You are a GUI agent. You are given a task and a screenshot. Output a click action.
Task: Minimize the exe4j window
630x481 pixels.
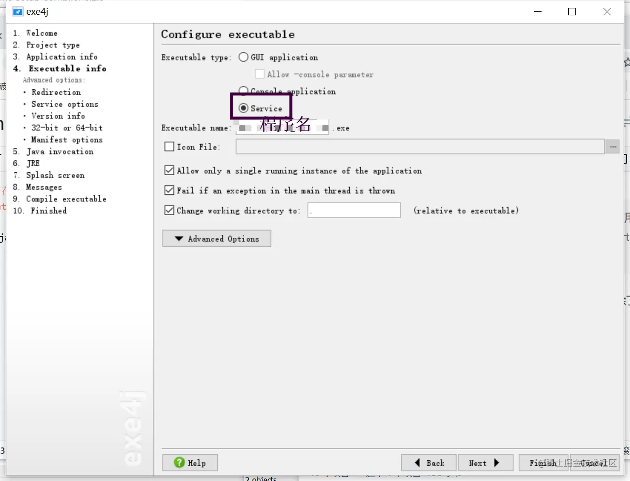(538, 11)
